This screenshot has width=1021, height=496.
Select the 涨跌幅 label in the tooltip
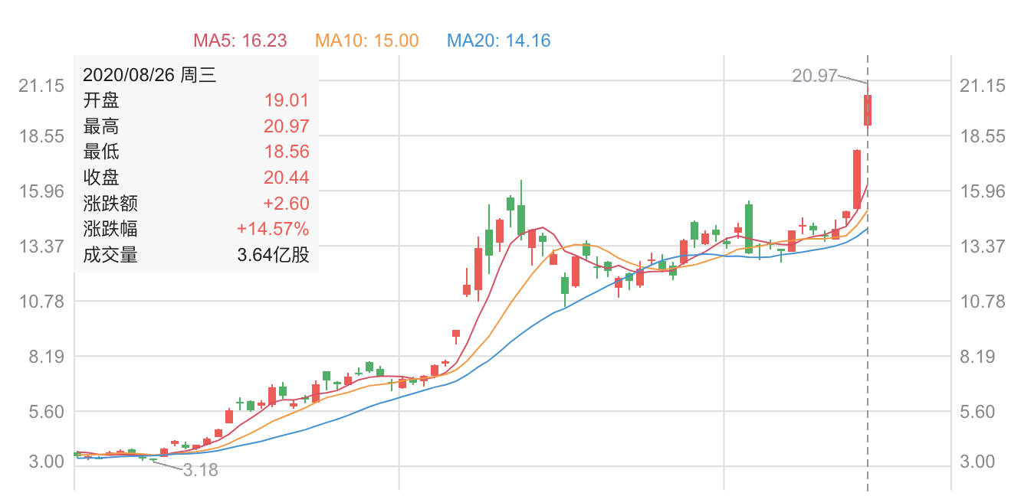pyautogui.click(x=110, y=229)
